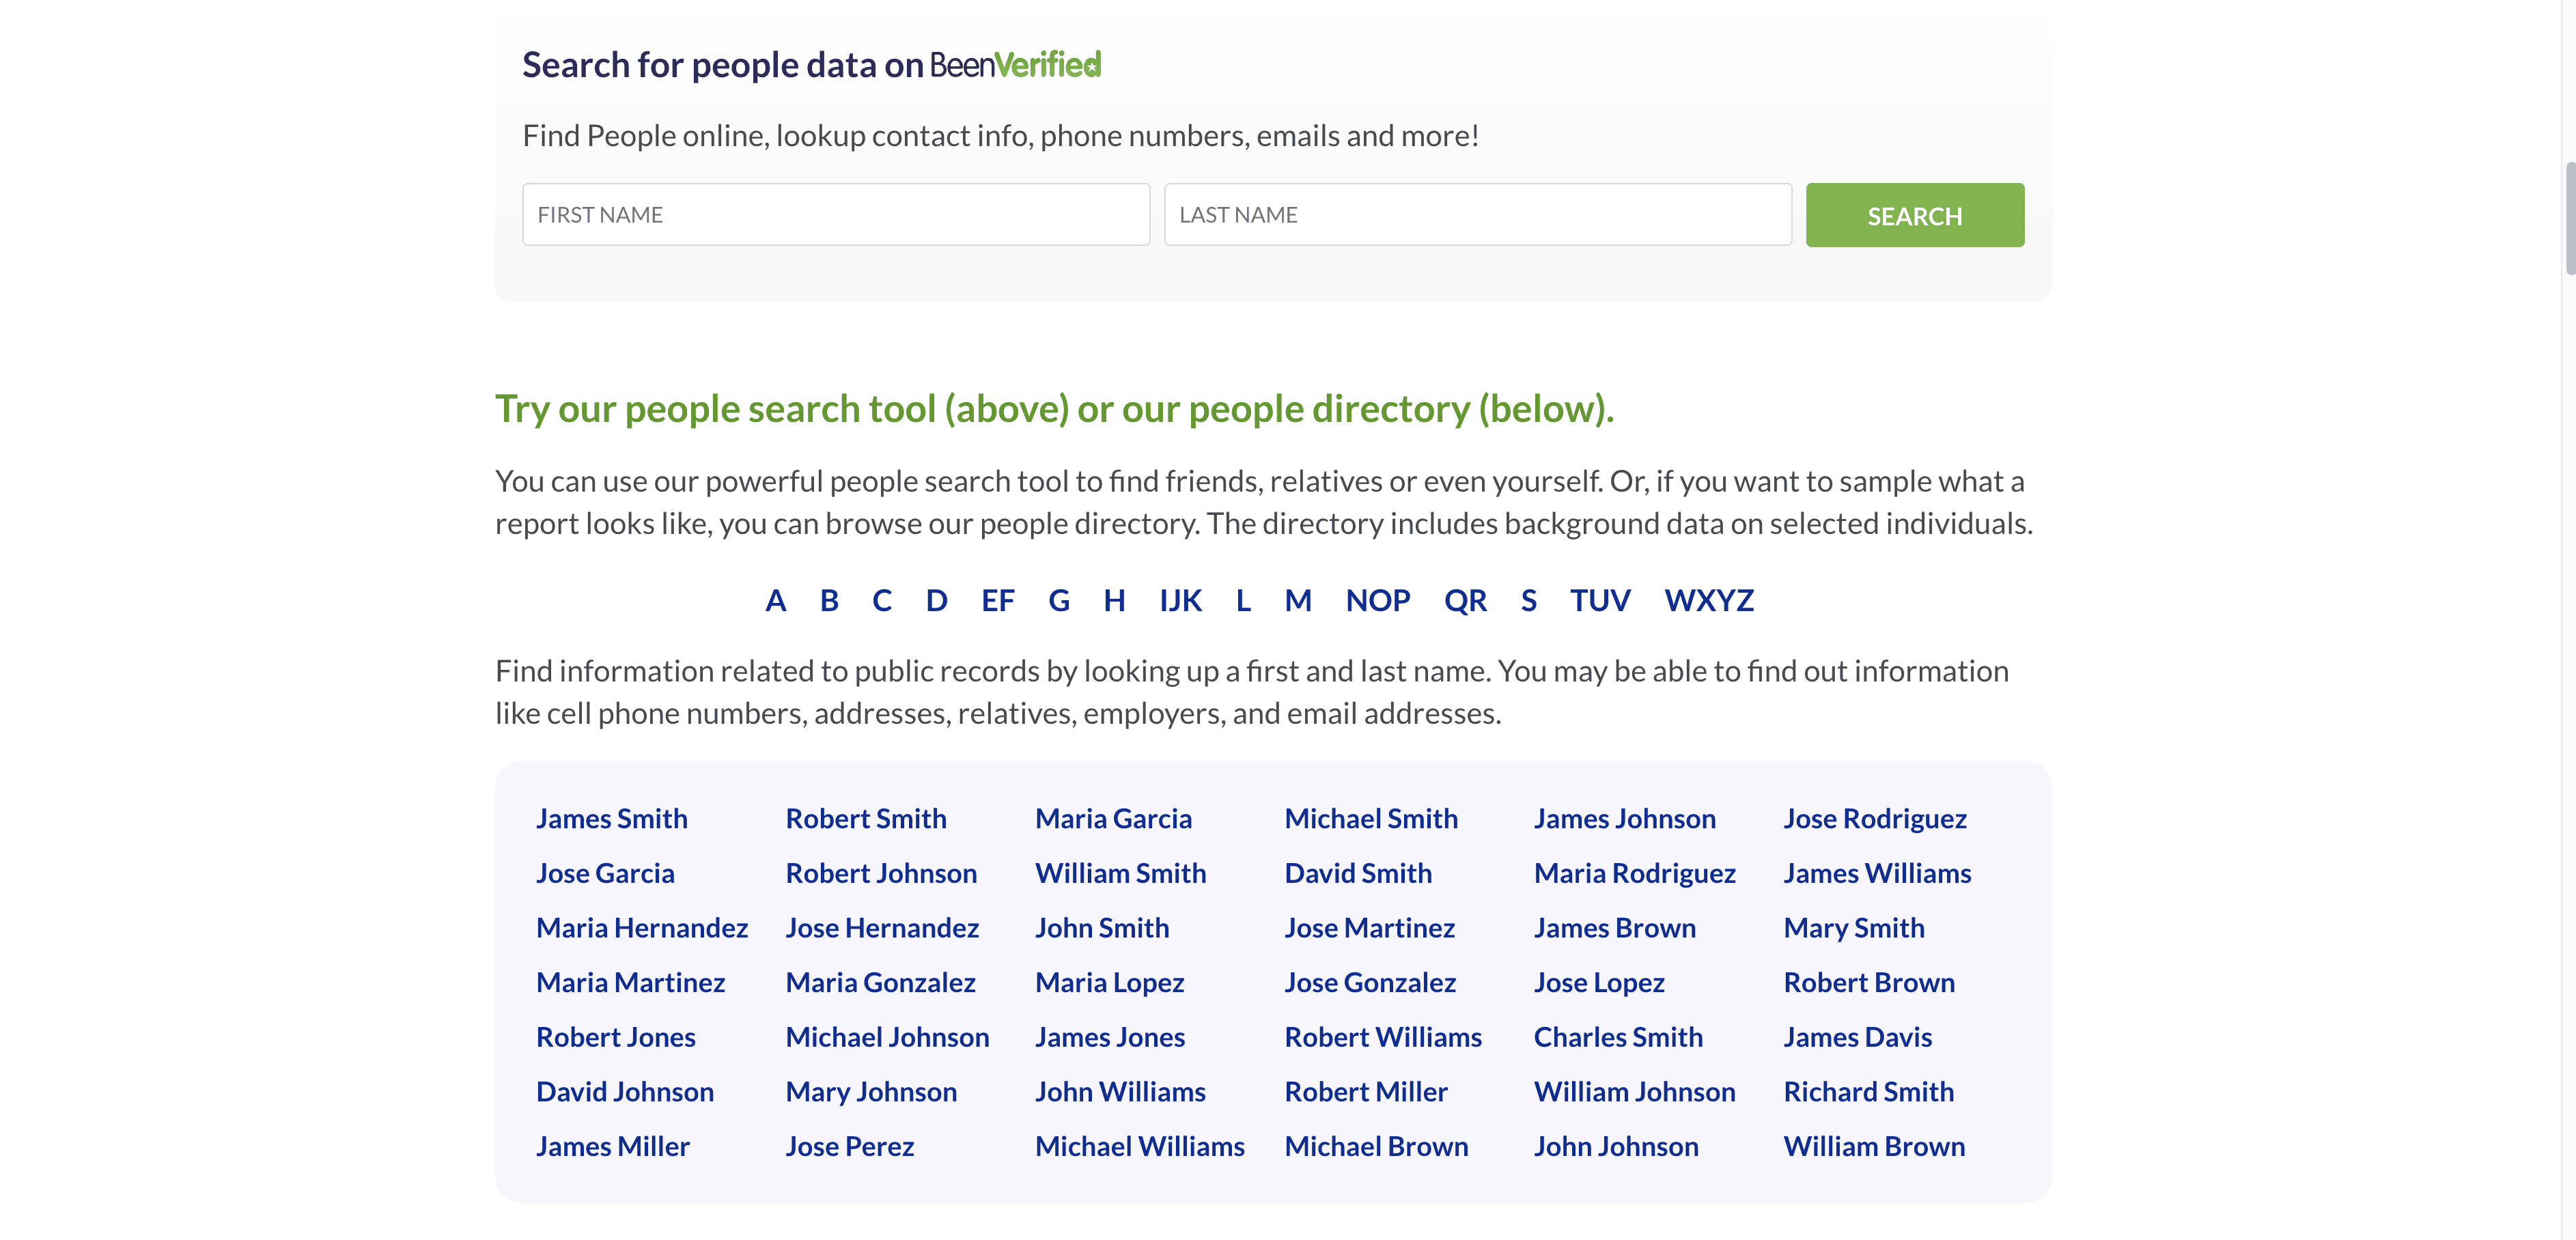Open Jose Rodriguez's record

[1874, 818]
